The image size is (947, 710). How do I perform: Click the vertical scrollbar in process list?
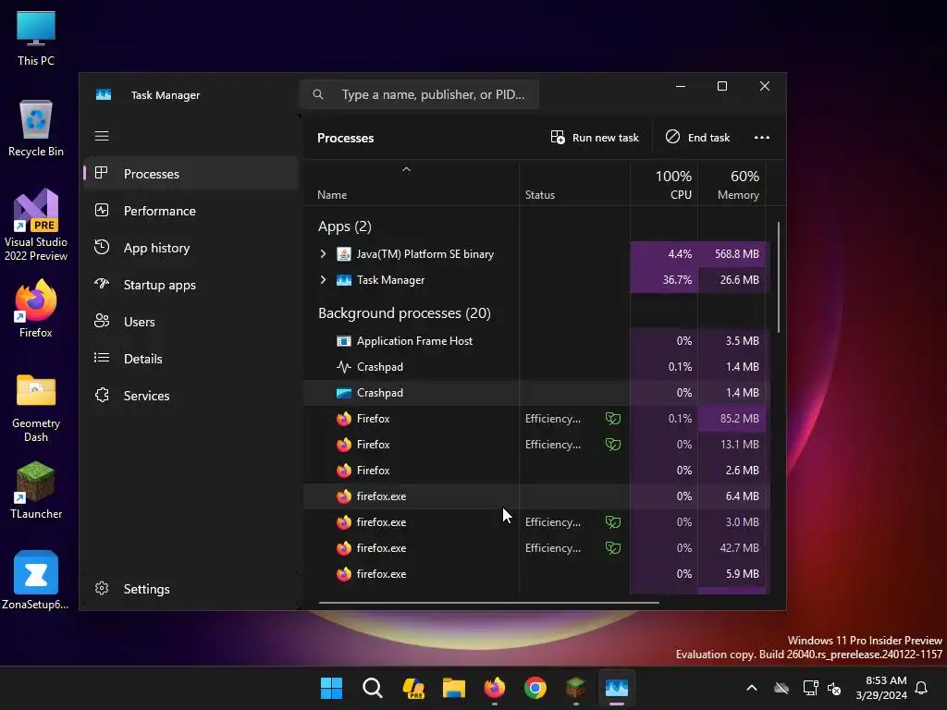[x=779, y=277]
